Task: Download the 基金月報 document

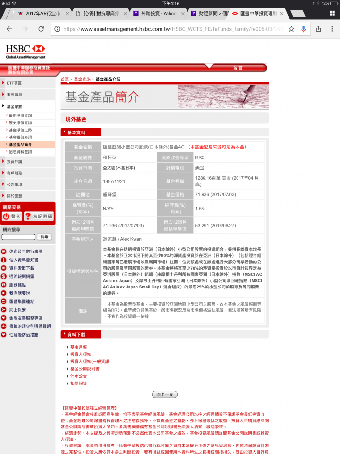Action: point(79,347)
